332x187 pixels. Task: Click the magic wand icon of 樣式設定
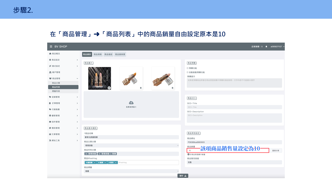[50, 66]
